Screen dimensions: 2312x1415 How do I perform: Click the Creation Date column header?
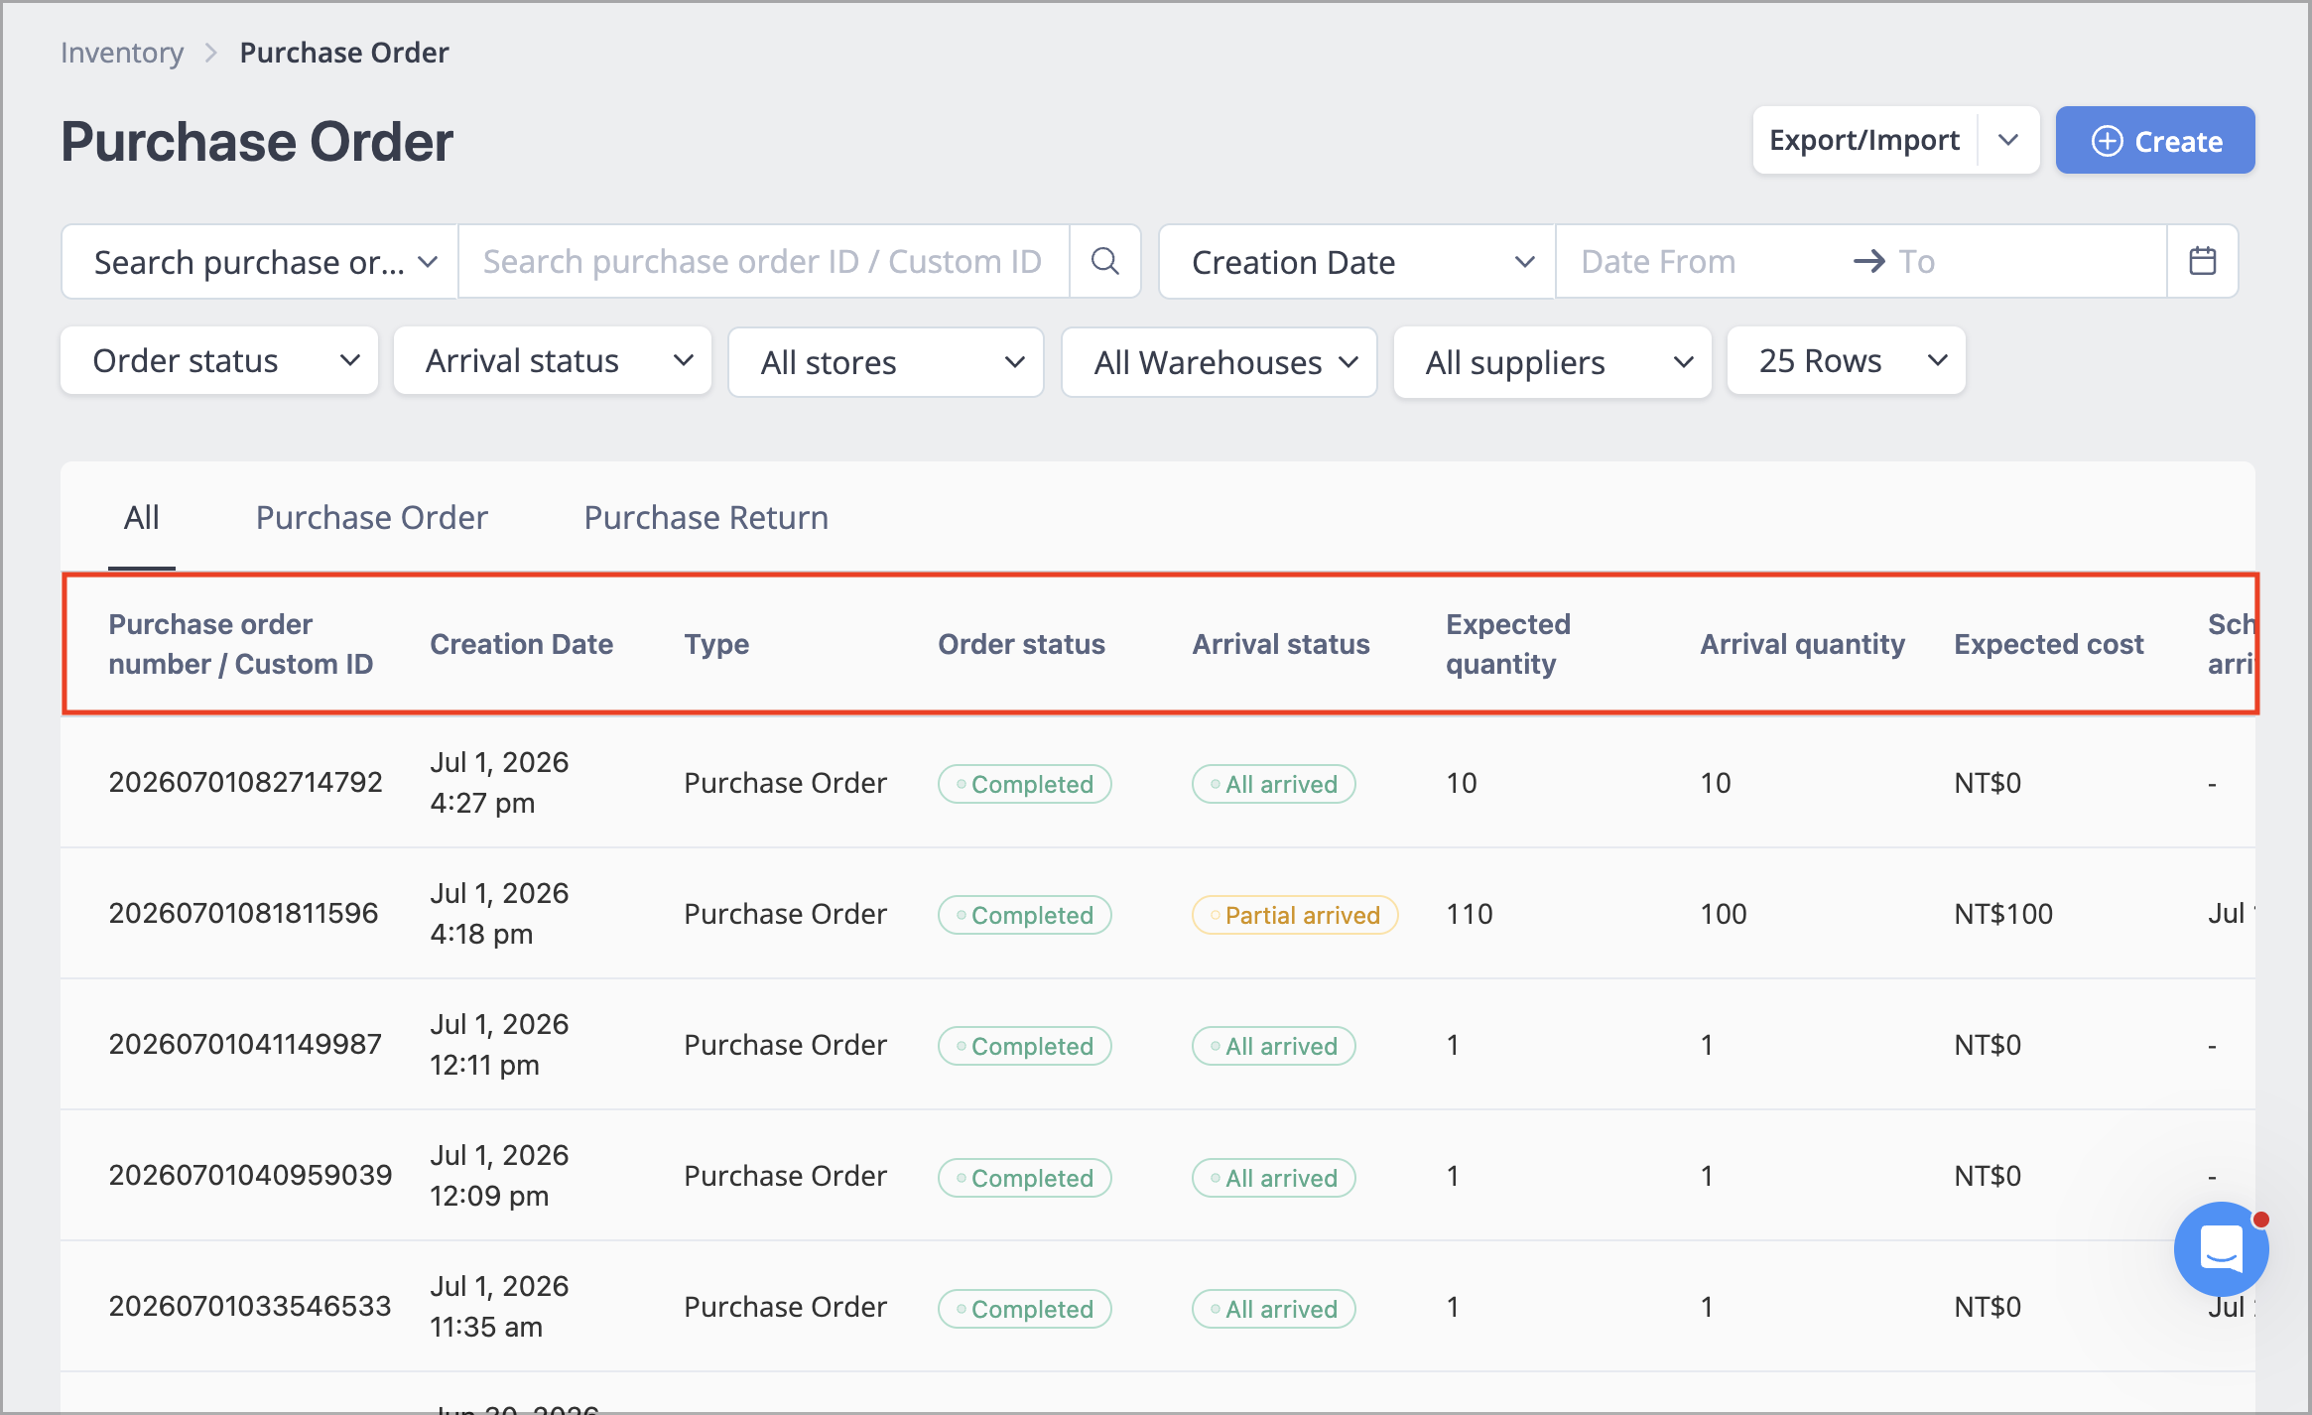(522, 644)
